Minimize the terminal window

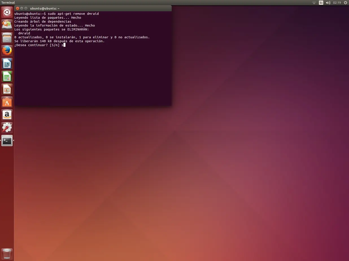click(x=22, y=8)
